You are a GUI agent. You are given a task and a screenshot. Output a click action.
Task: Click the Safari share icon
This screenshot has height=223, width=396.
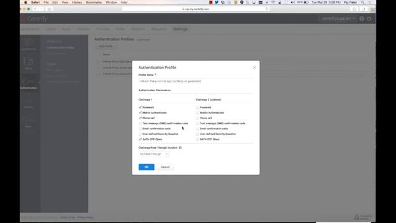click(x=354, y=9)
